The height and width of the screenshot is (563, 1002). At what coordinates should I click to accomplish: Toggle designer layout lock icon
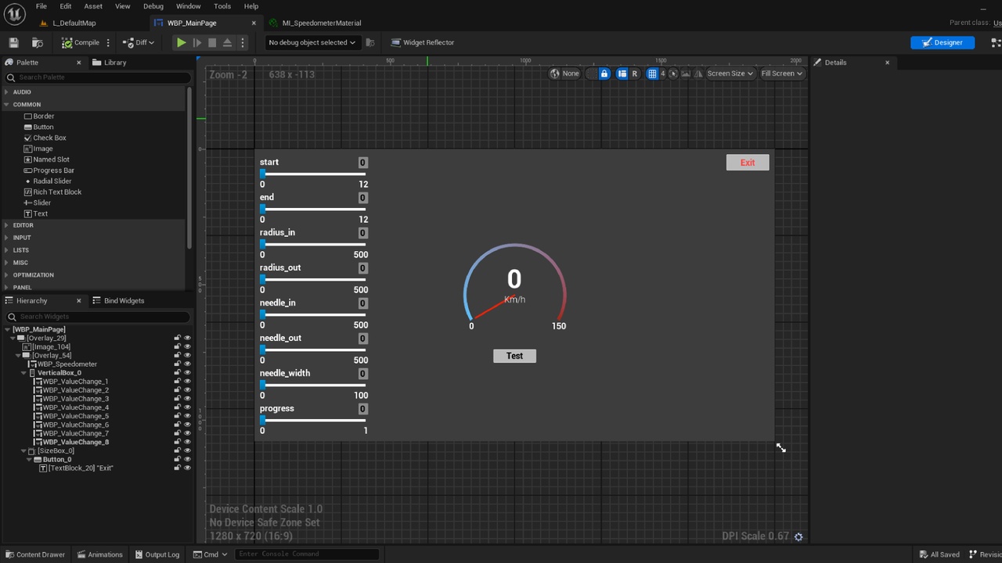tap(604, 74)
